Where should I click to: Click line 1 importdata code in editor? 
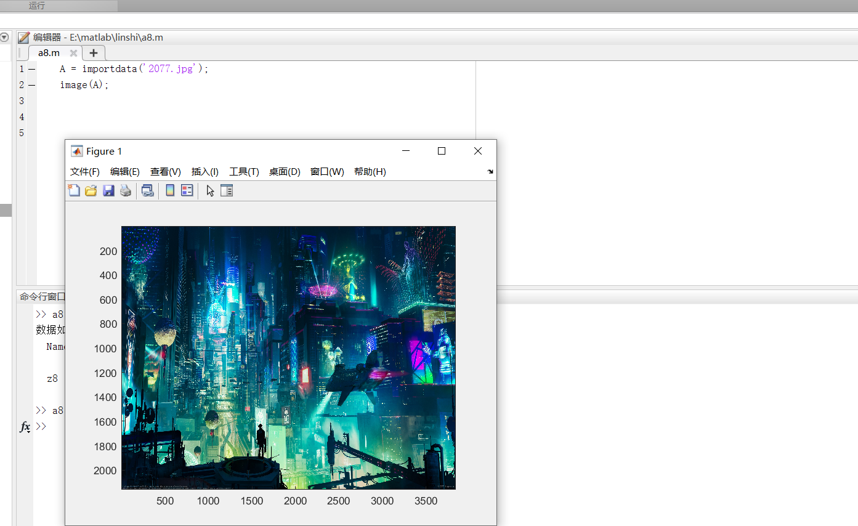point(134,69)
